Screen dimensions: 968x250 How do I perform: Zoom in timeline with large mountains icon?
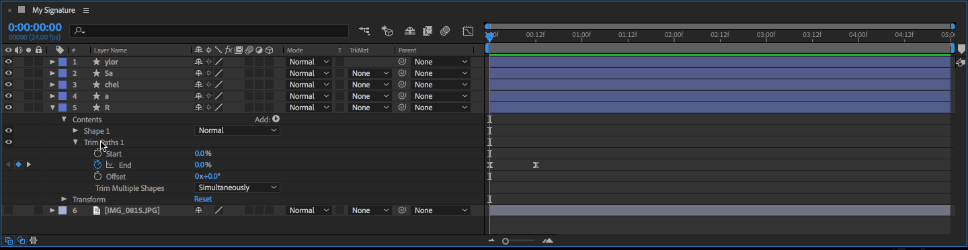(x=548, y=240)
